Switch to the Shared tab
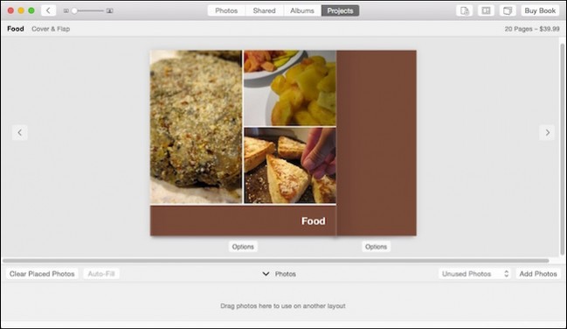Viewport: 567px width, 329px height. [265, 10]
